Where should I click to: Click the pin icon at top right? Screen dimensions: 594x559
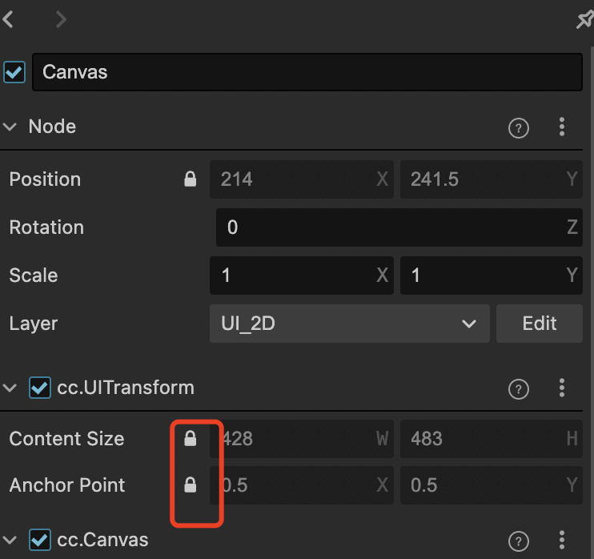[x=585, y=20]
